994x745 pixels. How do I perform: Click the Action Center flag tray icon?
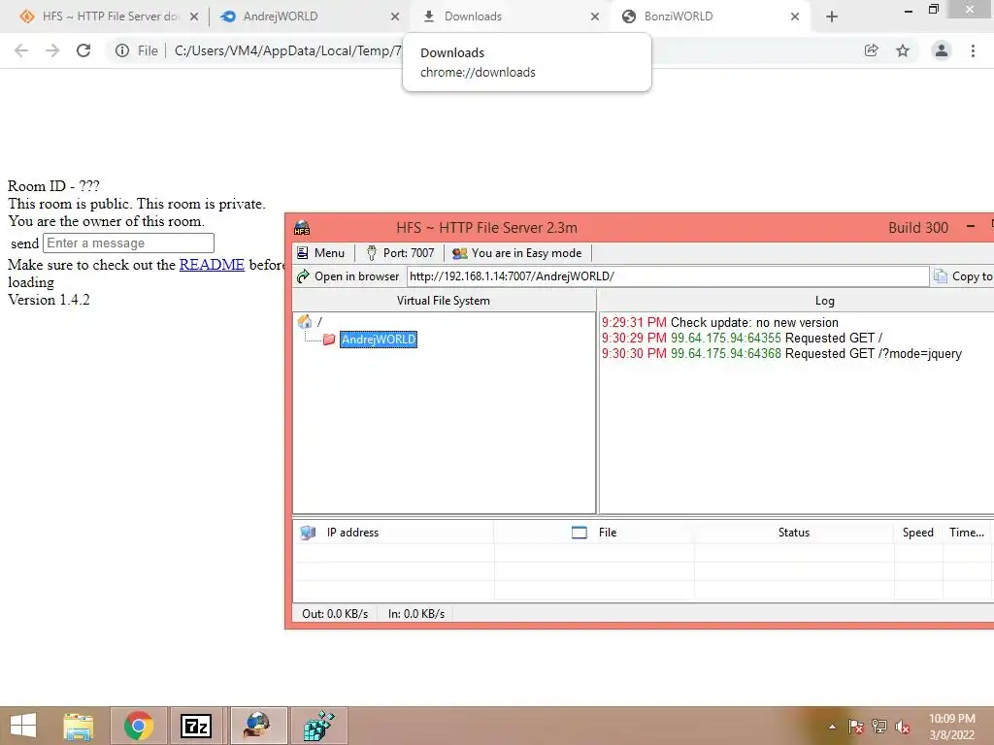tap(856, 727)
